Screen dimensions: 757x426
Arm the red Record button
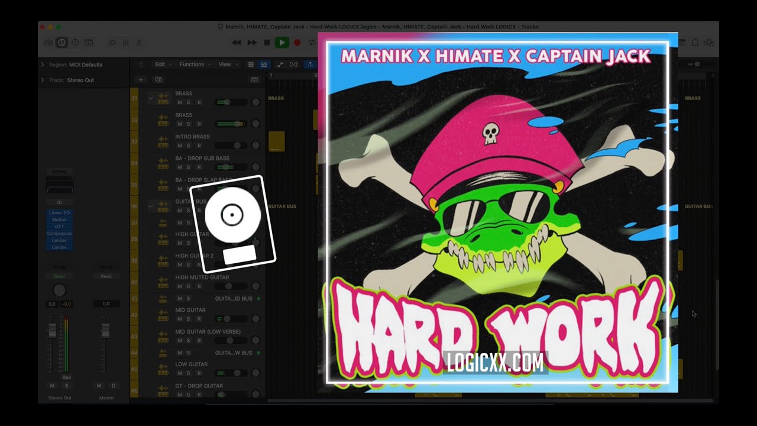click(x=297, y=43)
